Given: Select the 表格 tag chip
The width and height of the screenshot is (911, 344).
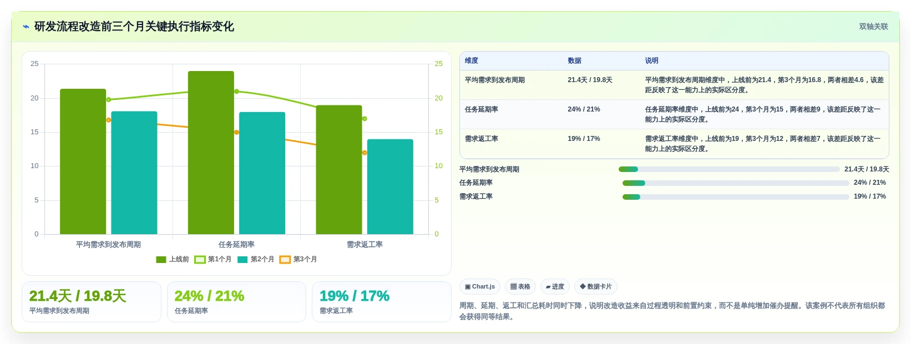Looking at the screenshot, I should 520,287.
